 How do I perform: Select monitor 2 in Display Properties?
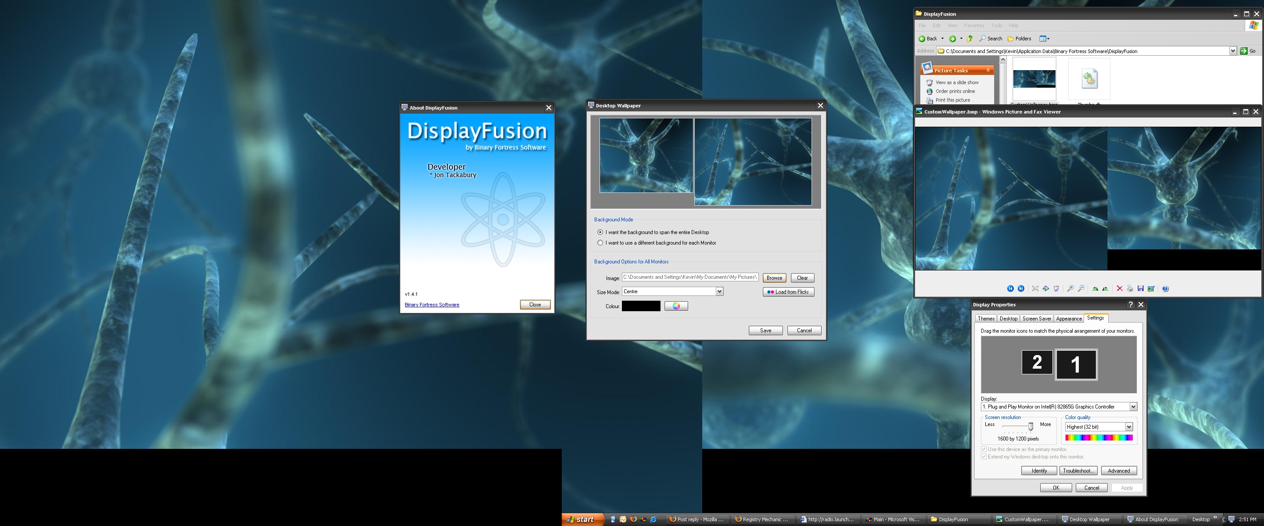1037,362
